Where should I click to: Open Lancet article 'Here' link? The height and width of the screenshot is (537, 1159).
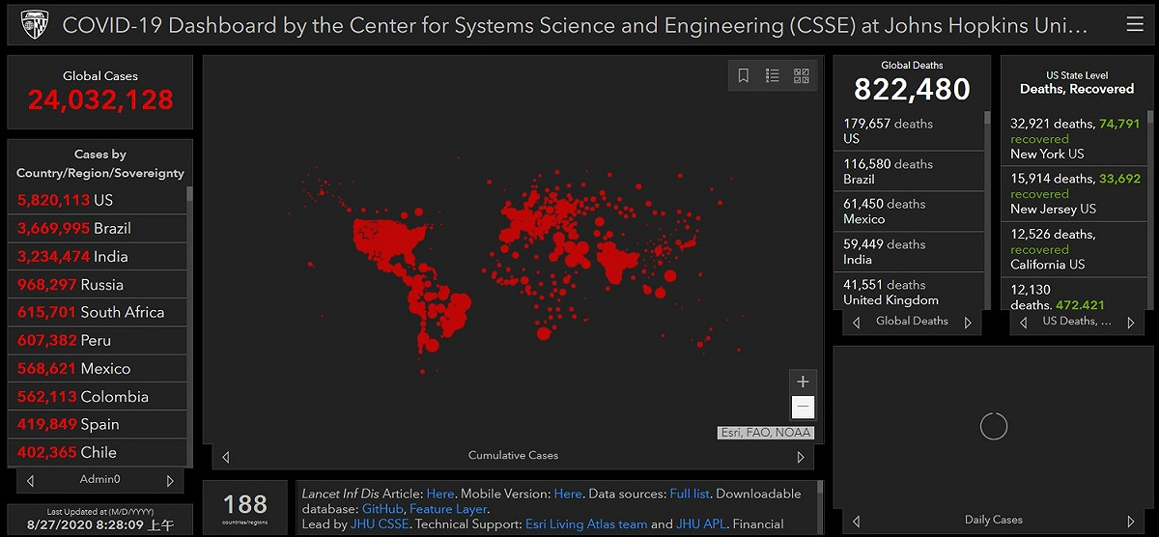pyautogui.click(x=440, y=494)
